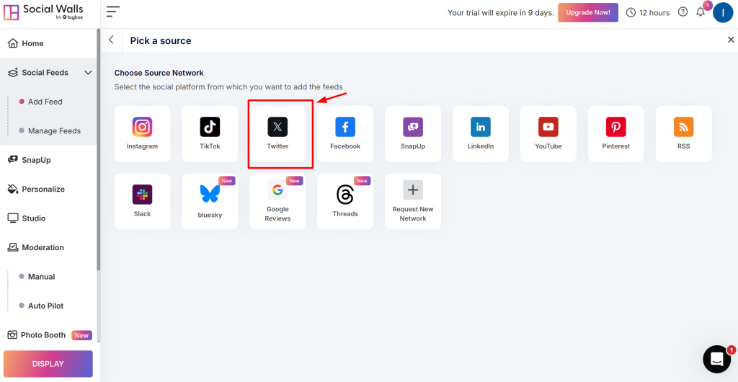Open Add Feed in sidebar
This screenshot has height=382, width=738.
coord(45,102)
